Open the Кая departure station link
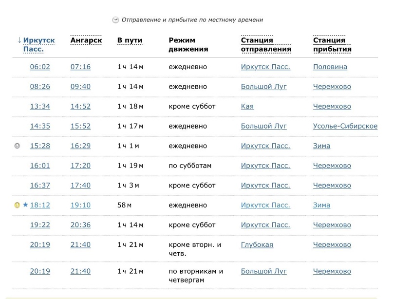Viewport: 393px width, 299px height. coord(247,106)
